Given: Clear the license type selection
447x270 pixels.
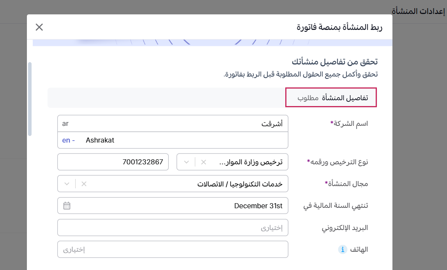Looking at the screenshot, I should pos(203,162).
